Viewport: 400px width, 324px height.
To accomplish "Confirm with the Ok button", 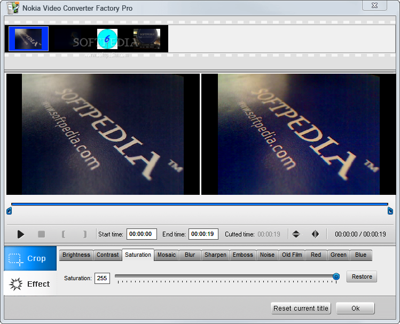I will (x=355, y=308).
